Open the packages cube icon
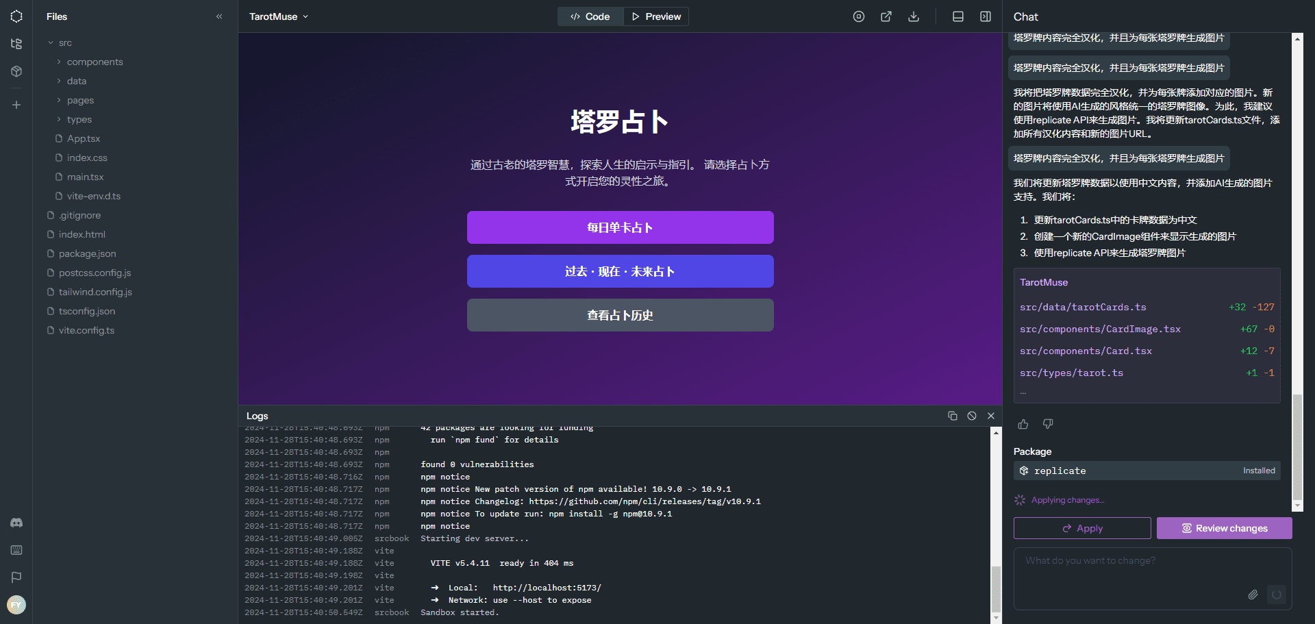The height and width of the screenshot is (624, 1315). coord(16,71)
